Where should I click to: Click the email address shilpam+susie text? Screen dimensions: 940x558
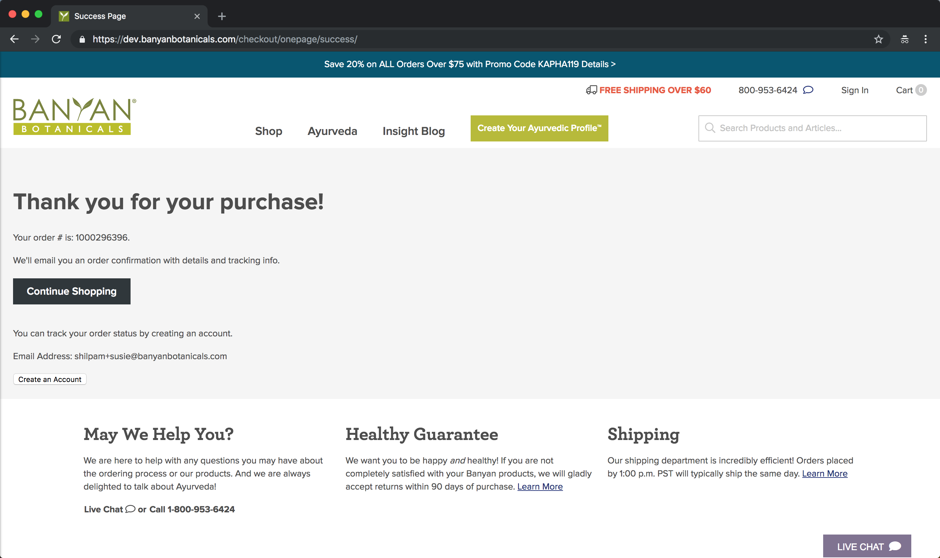point(150,357)
